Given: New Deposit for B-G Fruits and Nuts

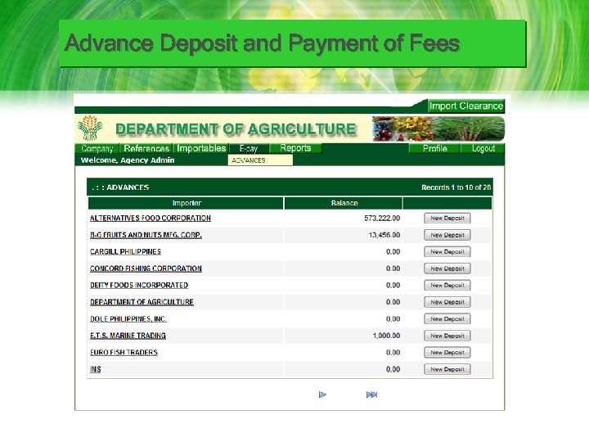Looking at the screenshot, I should click(447, 235).
